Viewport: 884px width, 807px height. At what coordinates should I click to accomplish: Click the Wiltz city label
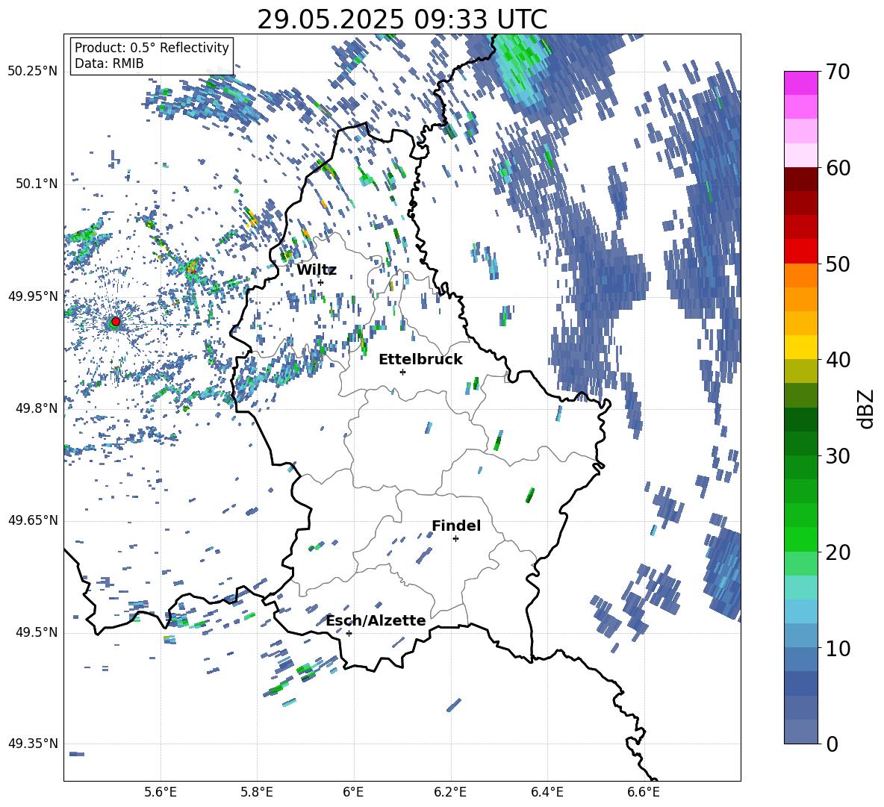pos(317,270)
